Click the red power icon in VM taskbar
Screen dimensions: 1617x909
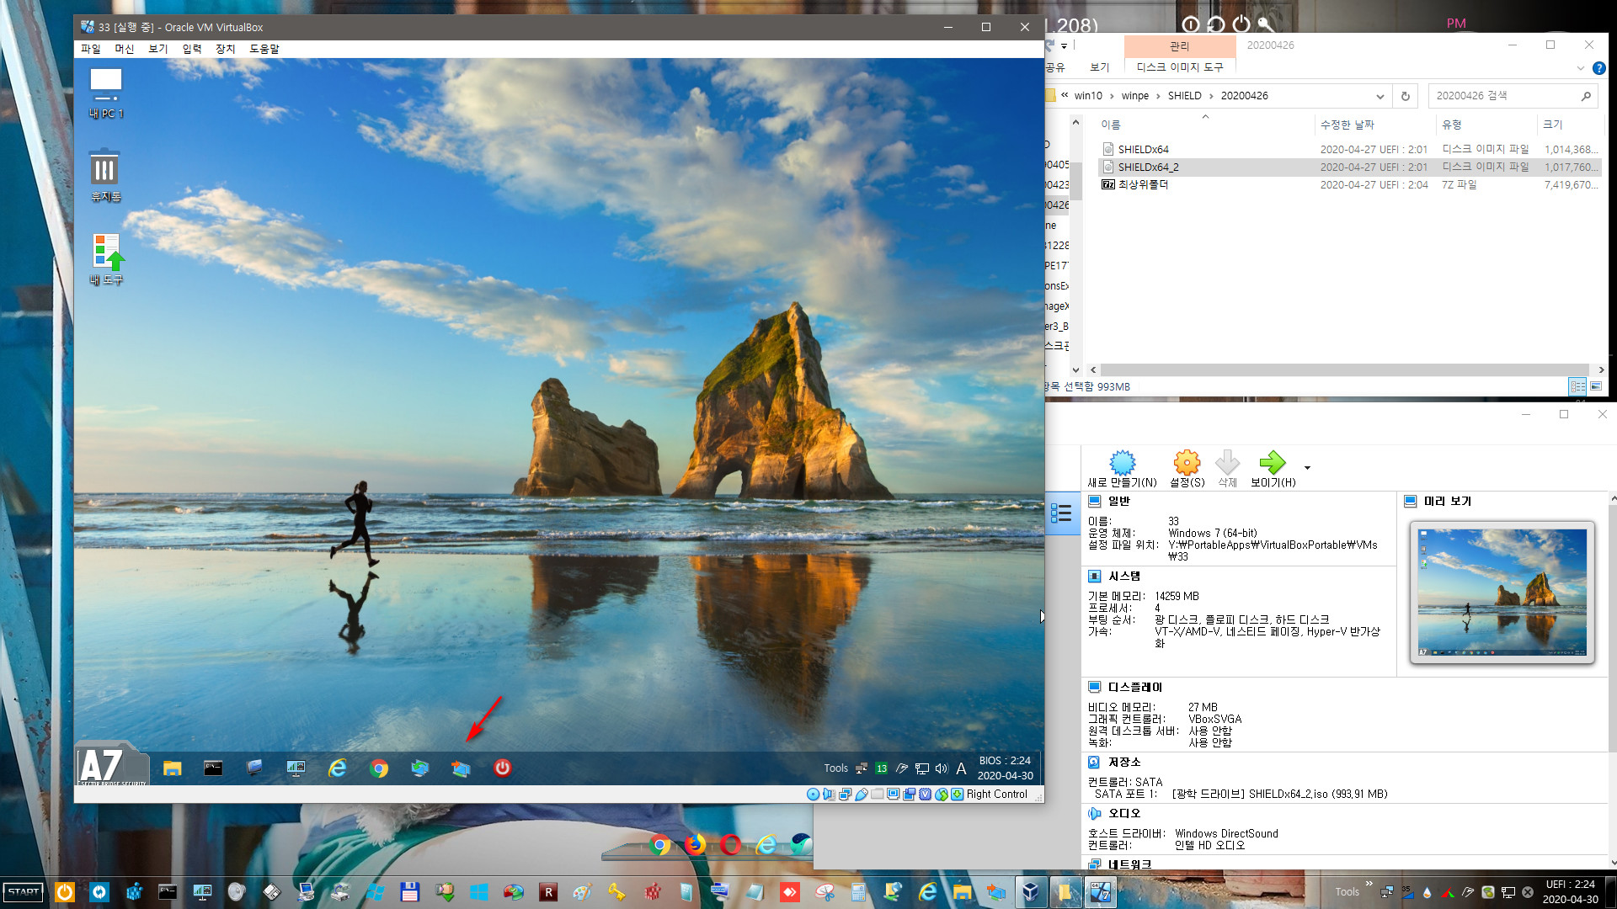(x=503, y=768)
